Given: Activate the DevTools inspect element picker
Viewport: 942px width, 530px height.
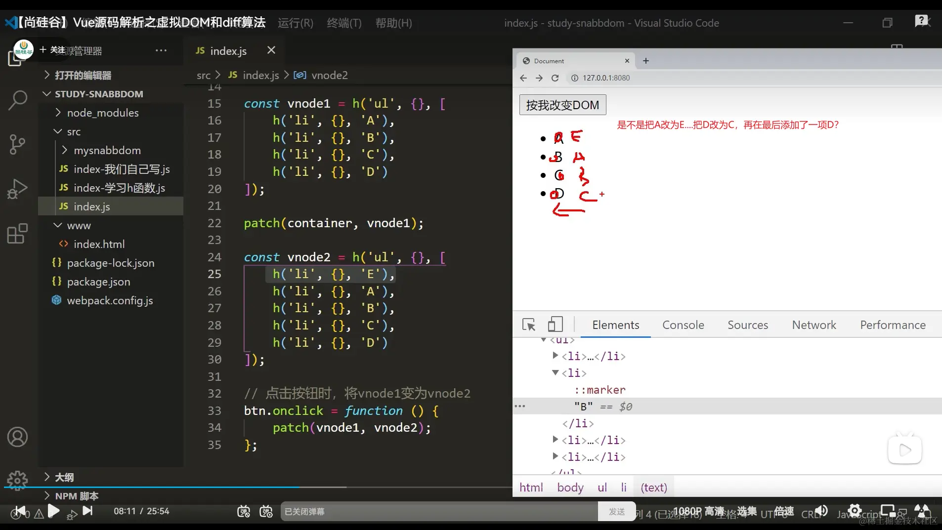Looking at the screenshot, I should point(529,325).
